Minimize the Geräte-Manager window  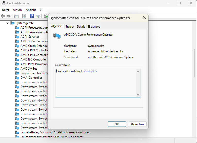pyautogui.click(x=168, y=3)
